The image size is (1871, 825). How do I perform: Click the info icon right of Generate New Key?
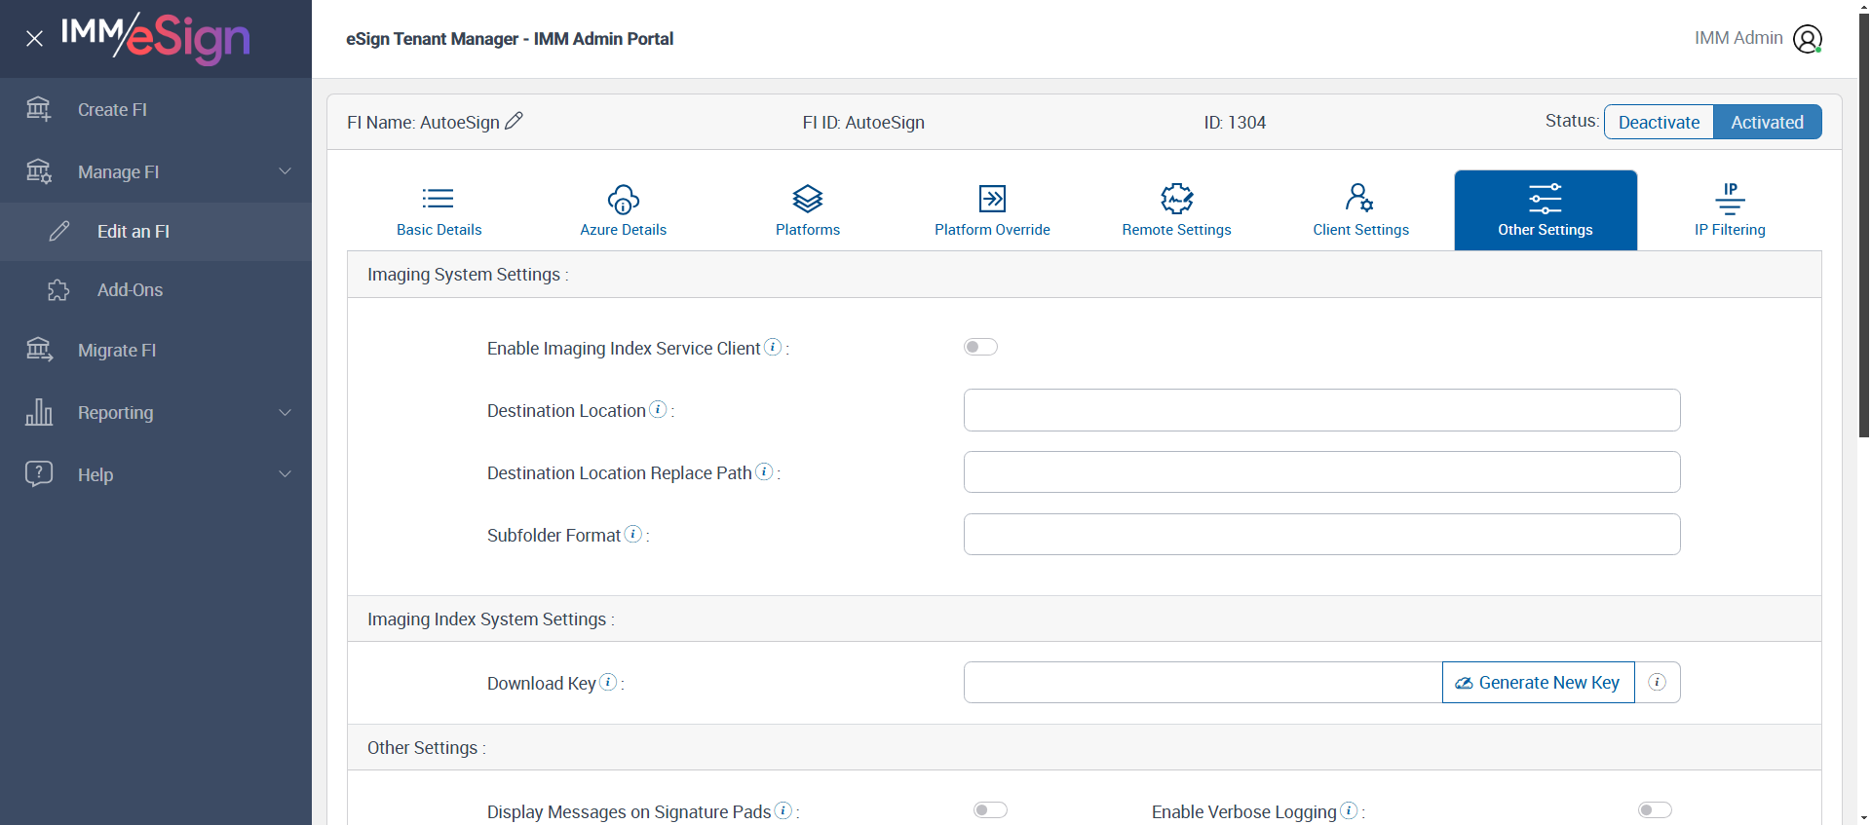1657,682
